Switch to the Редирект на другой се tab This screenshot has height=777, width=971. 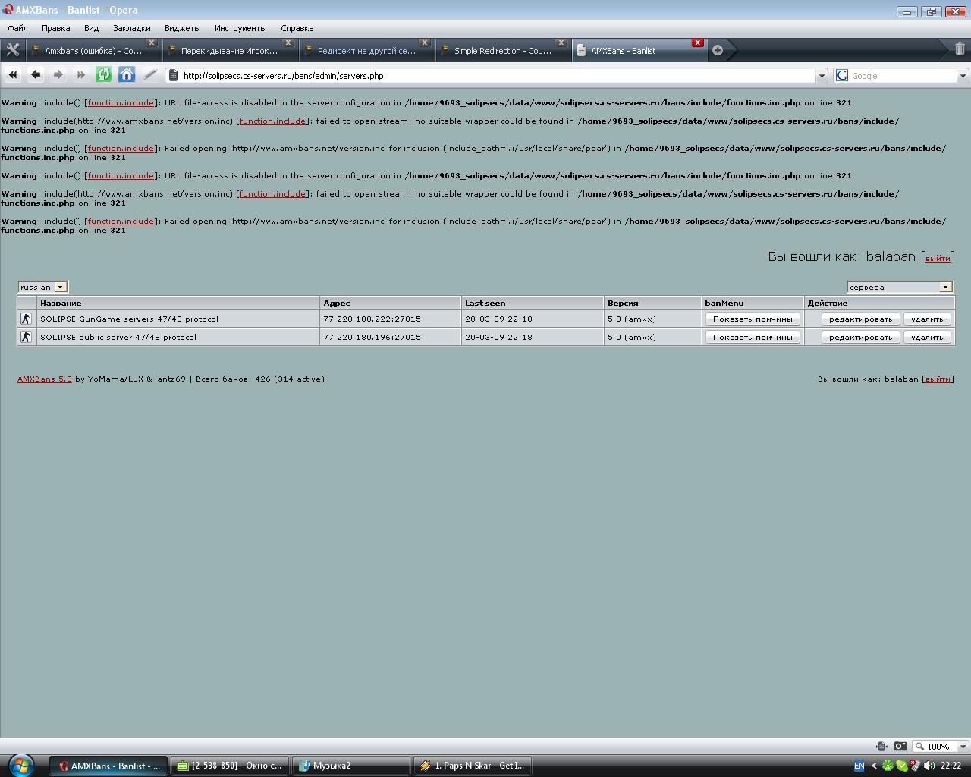click(366, 51)
